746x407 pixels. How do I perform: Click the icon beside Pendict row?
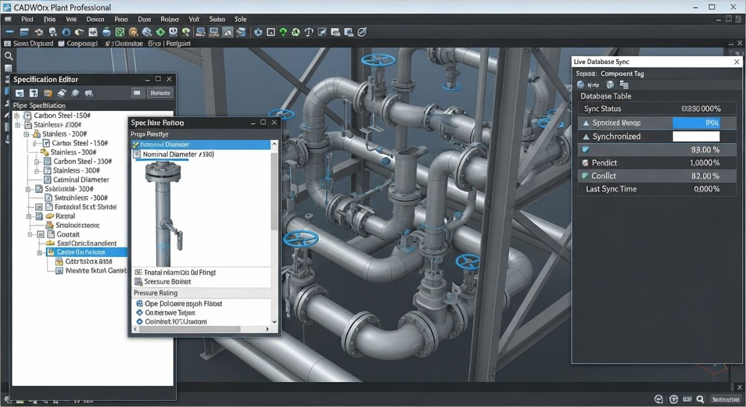[x=585, y=162]
